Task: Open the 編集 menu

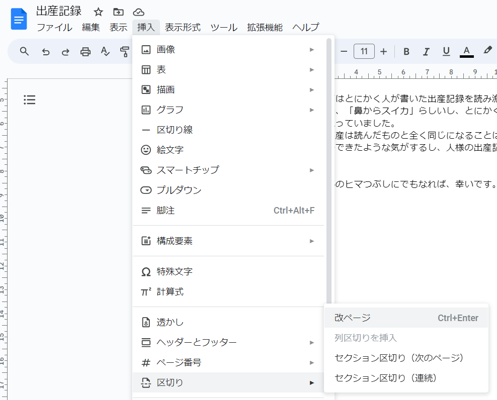Action: click(x=91, y=28)
